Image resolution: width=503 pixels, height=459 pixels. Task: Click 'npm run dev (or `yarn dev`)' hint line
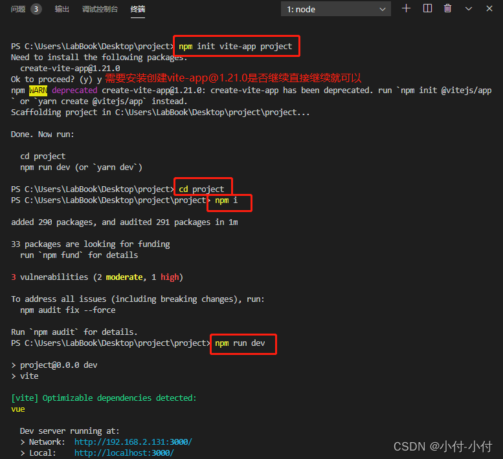81,167
